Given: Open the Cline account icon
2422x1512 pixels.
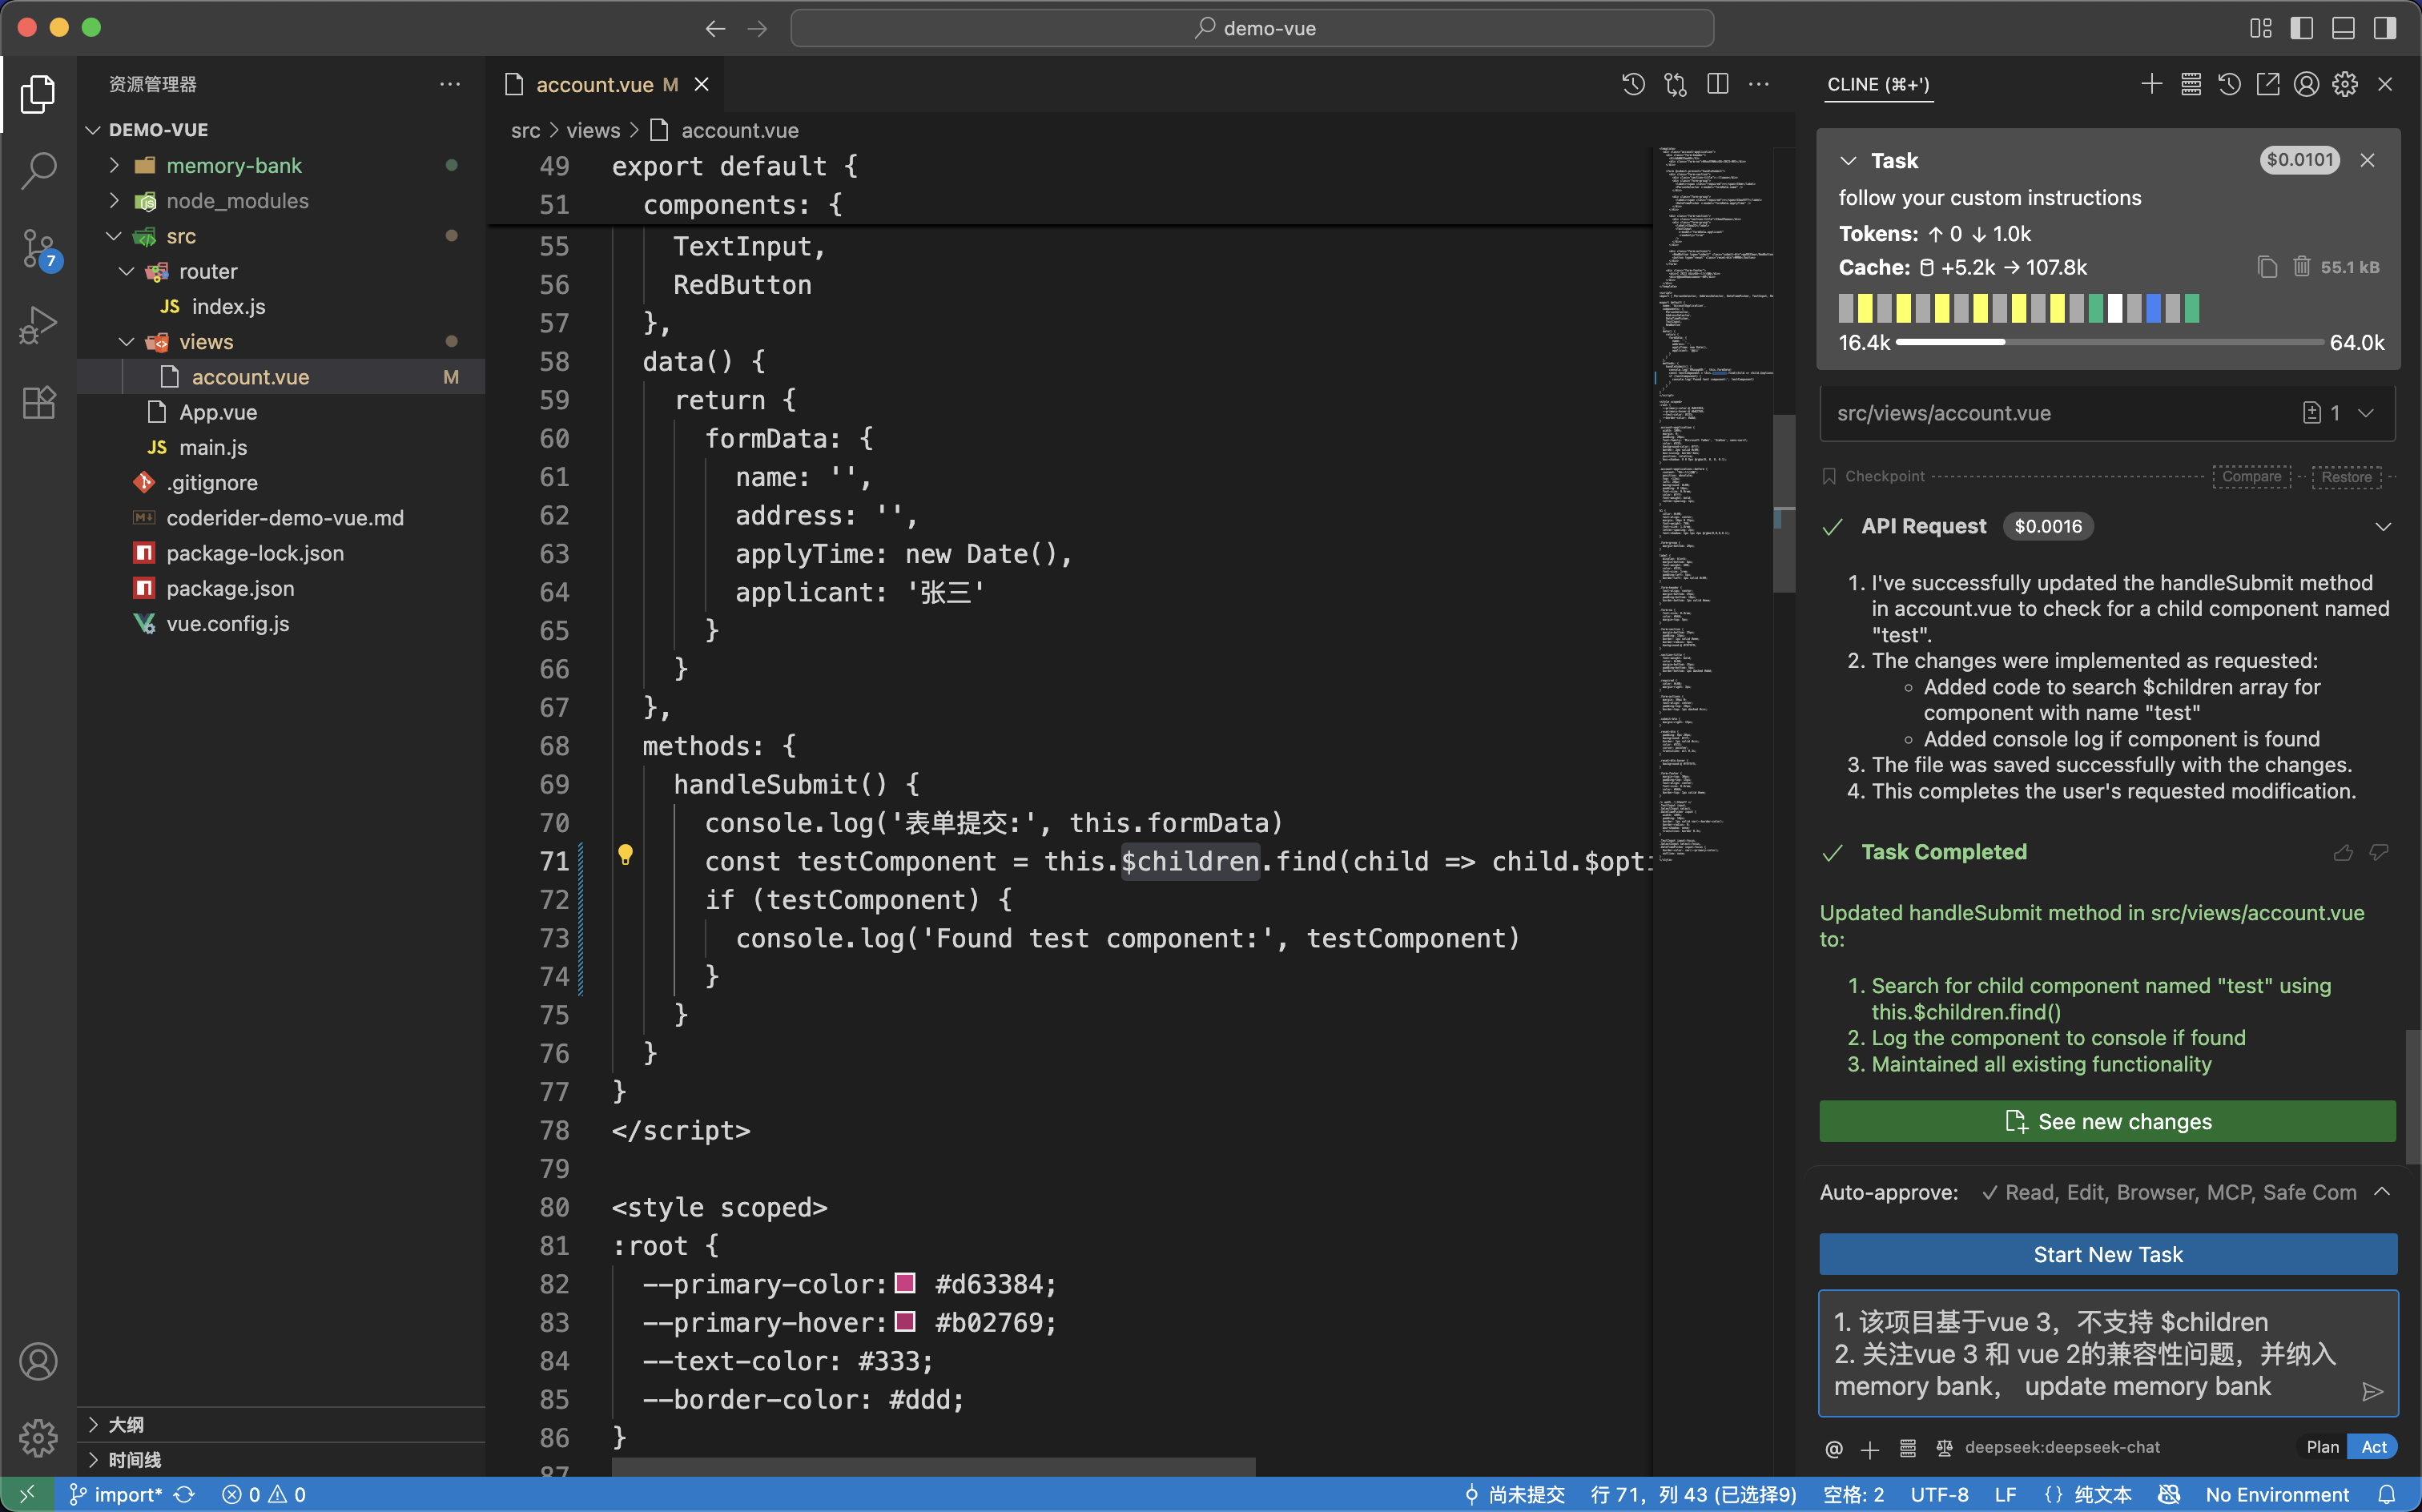Looking at the screenshot, I should pos(2306,84).
